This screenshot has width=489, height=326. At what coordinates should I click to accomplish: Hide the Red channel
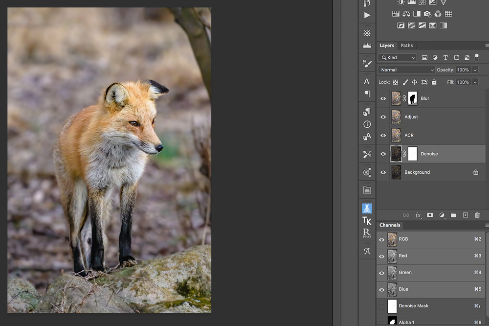(382, 256)
